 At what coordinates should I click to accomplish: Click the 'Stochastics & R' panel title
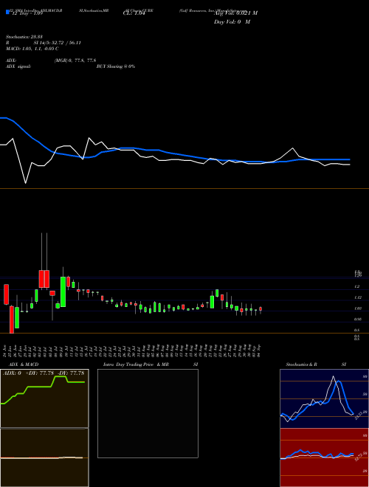[x=302, y=365]
